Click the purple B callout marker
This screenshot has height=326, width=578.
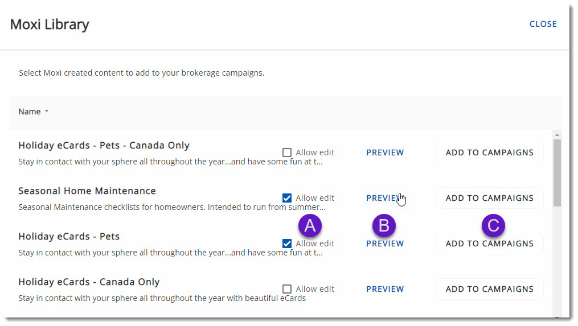[384, 226]
